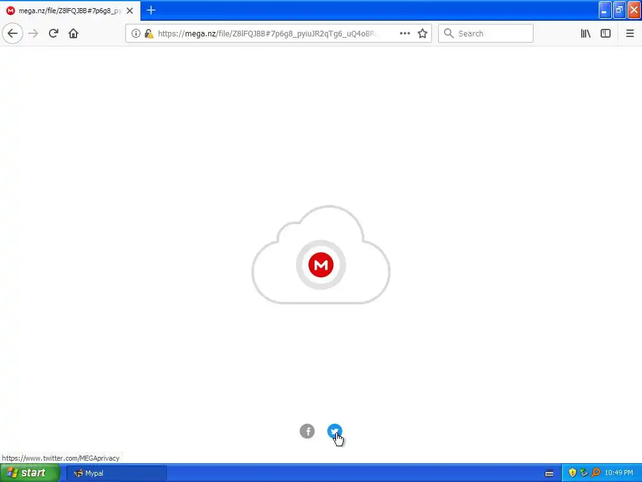Click the padlock warning connection icon
Viewport: 642px width, 482px height.
(x=149, y=34)
